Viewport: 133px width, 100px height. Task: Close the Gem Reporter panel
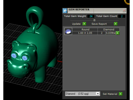(x=124, y=11)
